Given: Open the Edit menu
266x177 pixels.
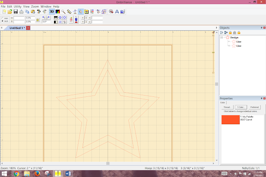Looking at the screenshot, I should 10,7.
